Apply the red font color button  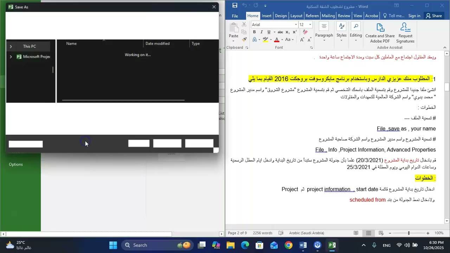277,40
